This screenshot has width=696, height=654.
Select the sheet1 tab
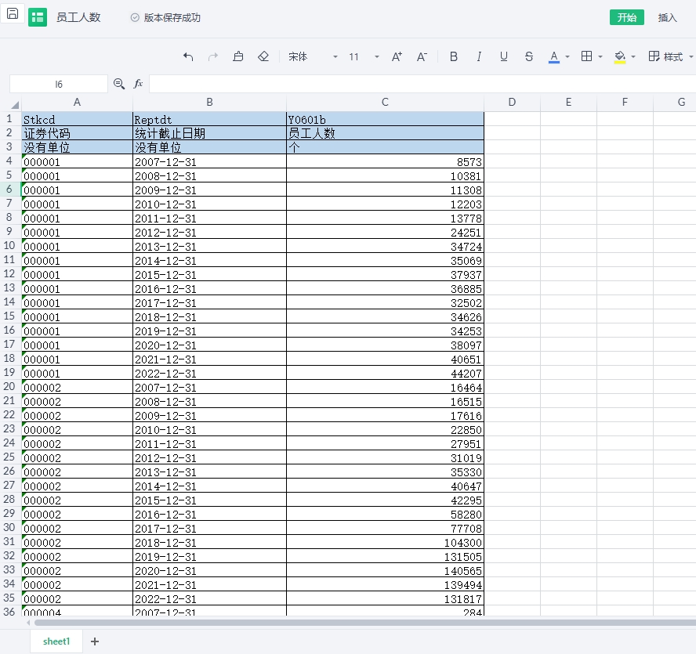point(56,641)
